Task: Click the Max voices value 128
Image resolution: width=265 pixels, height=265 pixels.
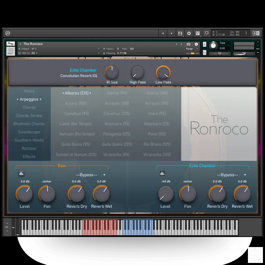Action: tap(132, 49)
